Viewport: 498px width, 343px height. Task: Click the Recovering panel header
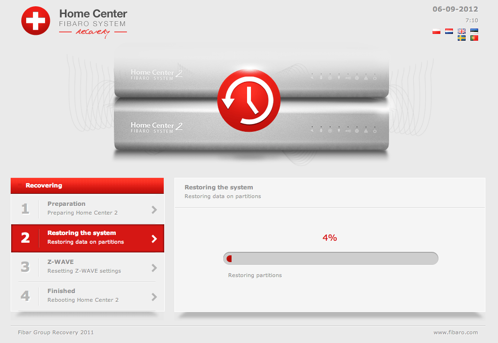point(87,186)
